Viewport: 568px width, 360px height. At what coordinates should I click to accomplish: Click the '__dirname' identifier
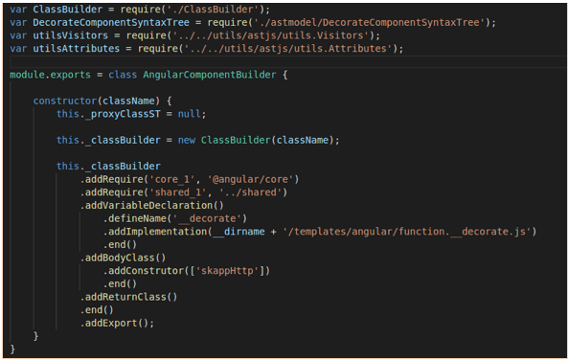pos(239,232)
